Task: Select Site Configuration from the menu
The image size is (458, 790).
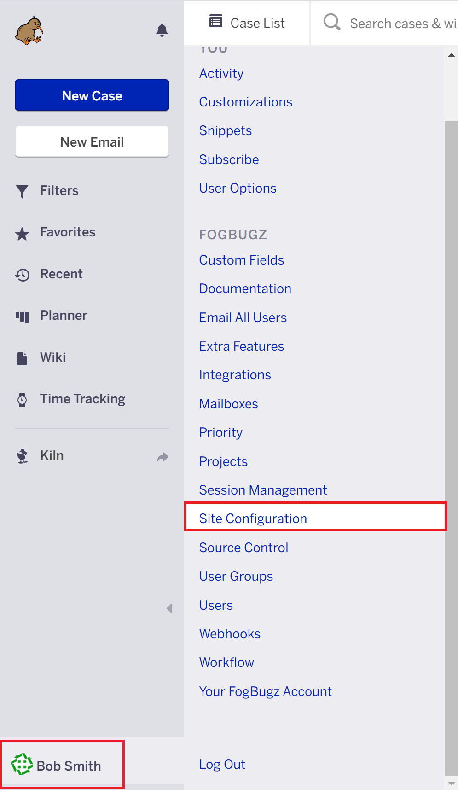Action: tap(253, 519)
